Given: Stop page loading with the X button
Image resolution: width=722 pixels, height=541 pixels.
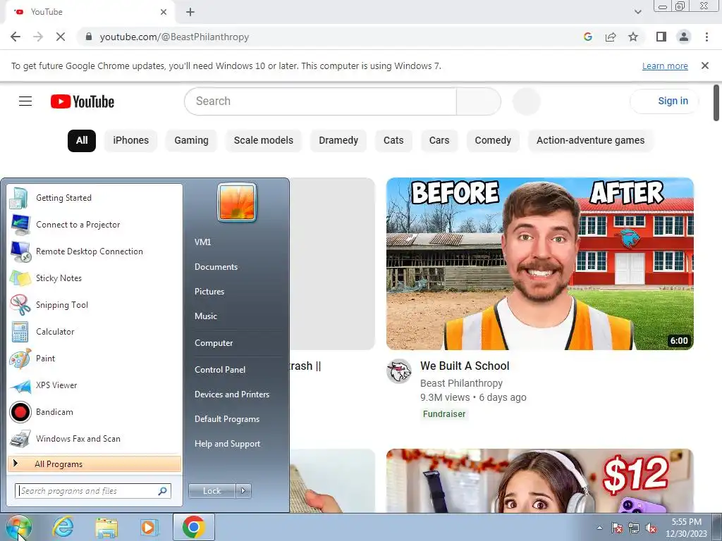Looking at the screenshot, I should (61, 37).
